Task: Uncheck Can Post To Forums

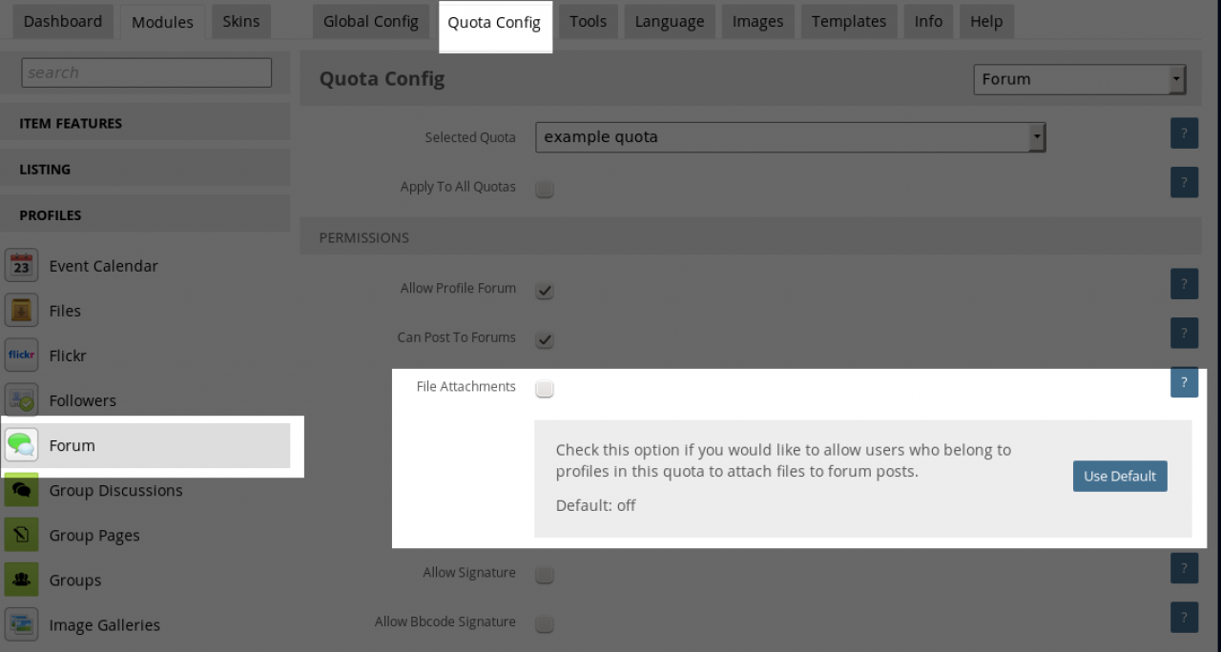Action: coord(545,339)
